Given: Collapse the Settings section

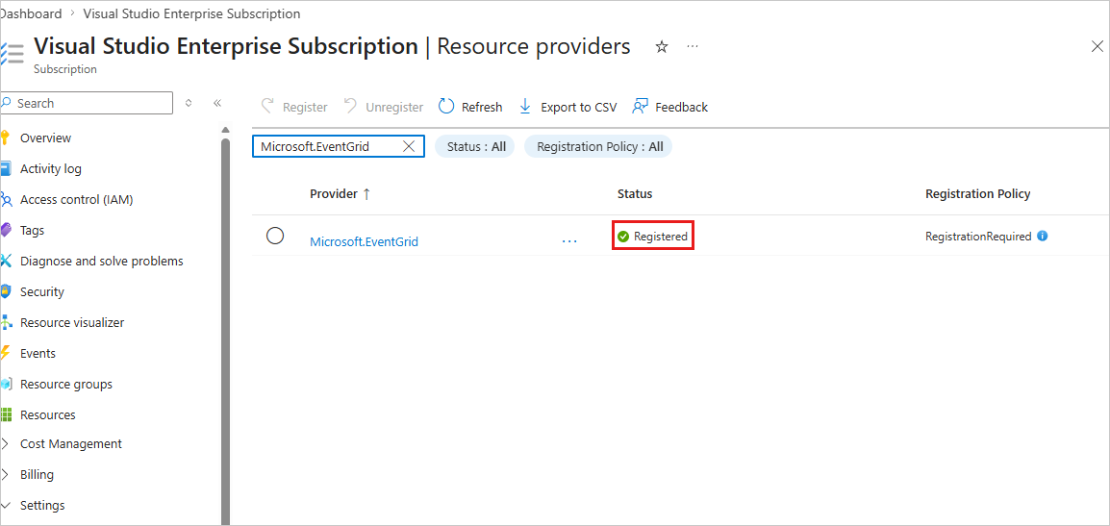Looking at the screenshot, I should pyautogui.click(x=6, y=506).
